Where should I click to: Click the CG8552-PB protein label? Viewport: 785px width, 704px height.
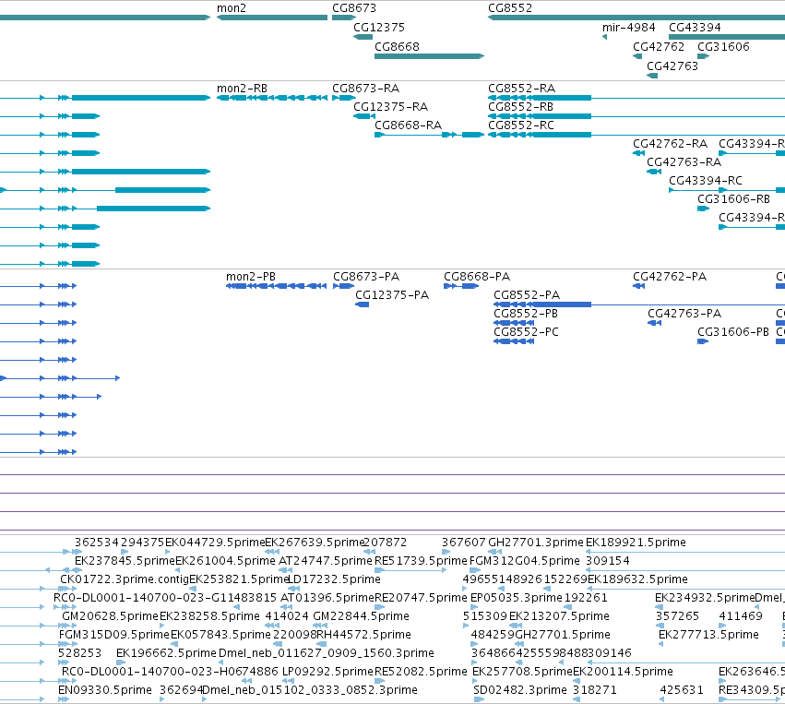point(526,314)
